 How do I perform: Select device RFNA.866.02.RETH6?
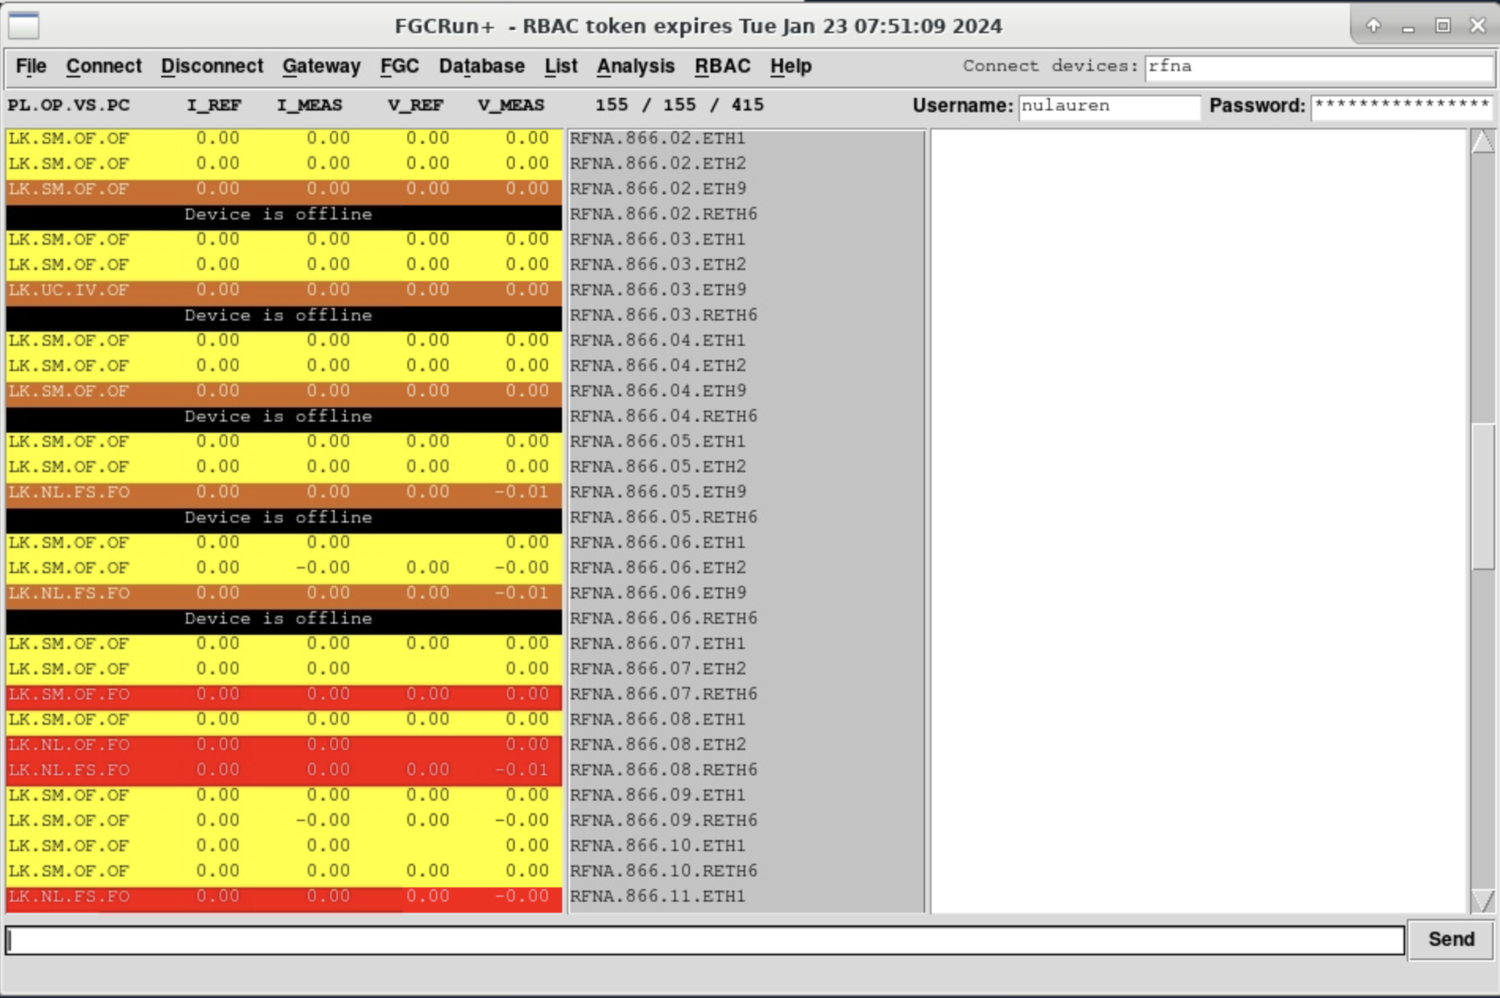pos(663,214)
